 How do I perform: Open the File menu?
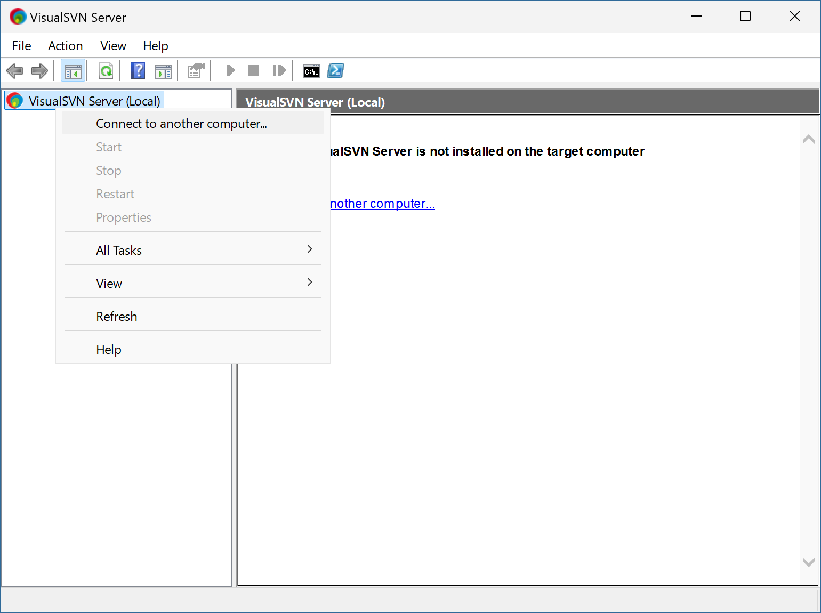pyautogui.click(x=22, y=46)
